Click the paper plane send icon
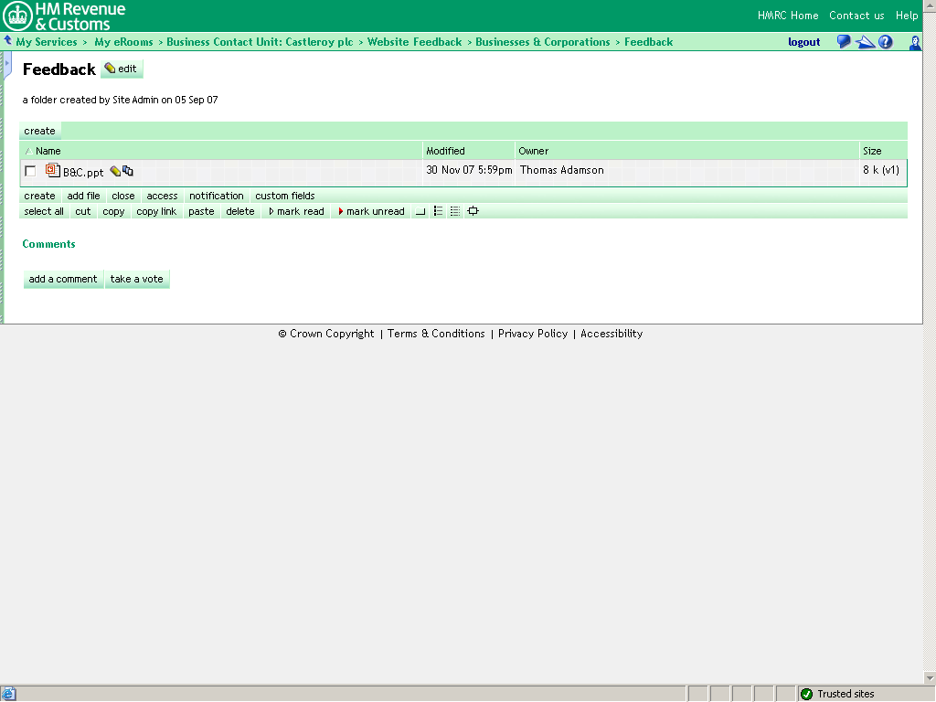 (865, 42)
